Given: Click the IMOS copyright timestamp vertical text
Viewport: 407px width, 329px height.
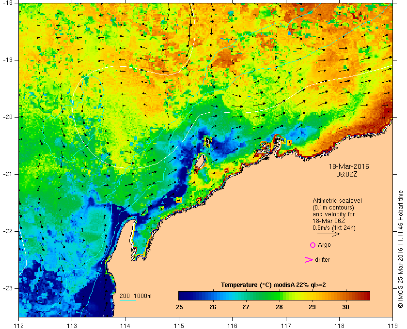Looking at the screenshot, I should click(x=401, y=249).
